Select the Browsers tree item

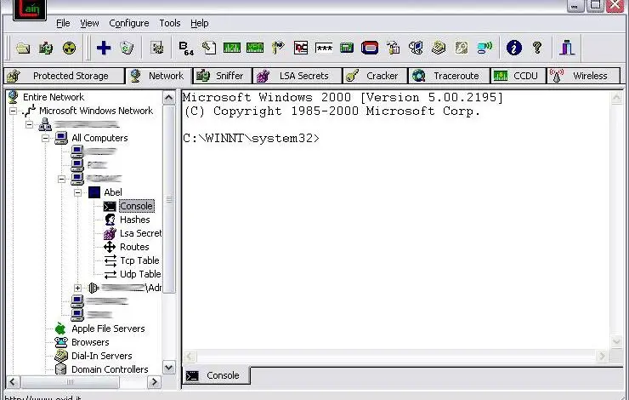tap(90, 342)
